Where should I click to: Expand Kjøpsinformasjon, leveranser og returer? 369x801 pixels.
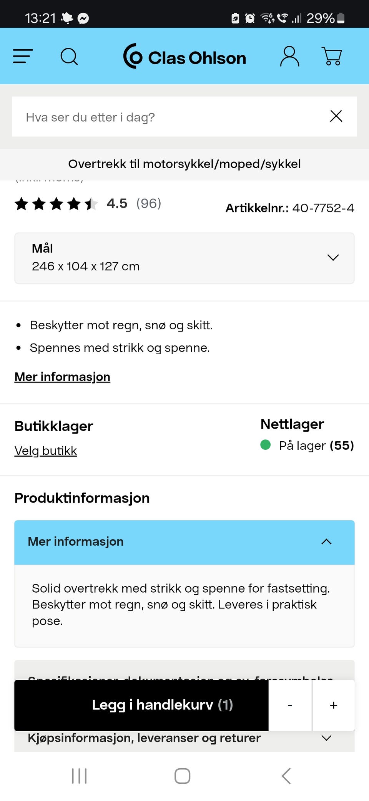184,739
